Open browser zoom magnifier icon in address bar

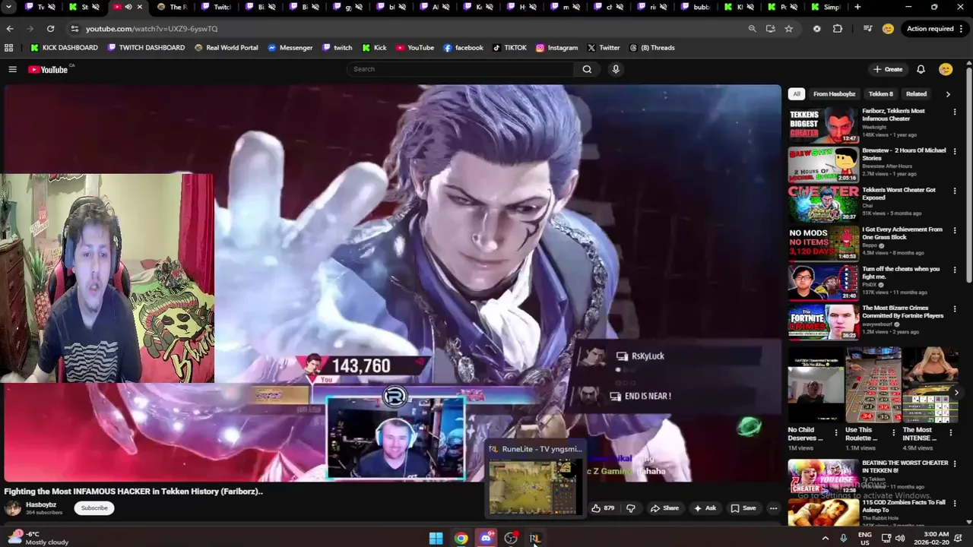click(752, 29)
